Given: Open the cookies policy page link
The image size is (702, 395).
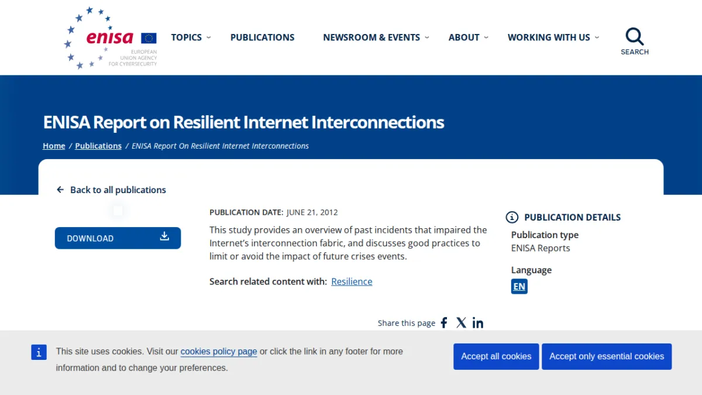Looking at the screenshot, I should coord(219,352).
